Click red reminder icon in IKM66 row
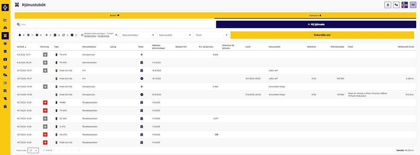The width and height of the screenshot is (420, 155). coord(45,102)
